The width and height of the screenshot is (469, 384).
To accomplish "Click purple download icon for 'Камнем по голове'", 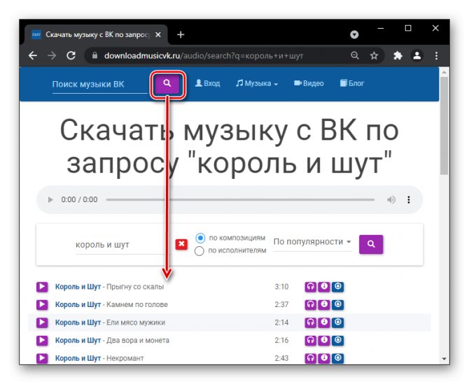I will click(324, 304).
